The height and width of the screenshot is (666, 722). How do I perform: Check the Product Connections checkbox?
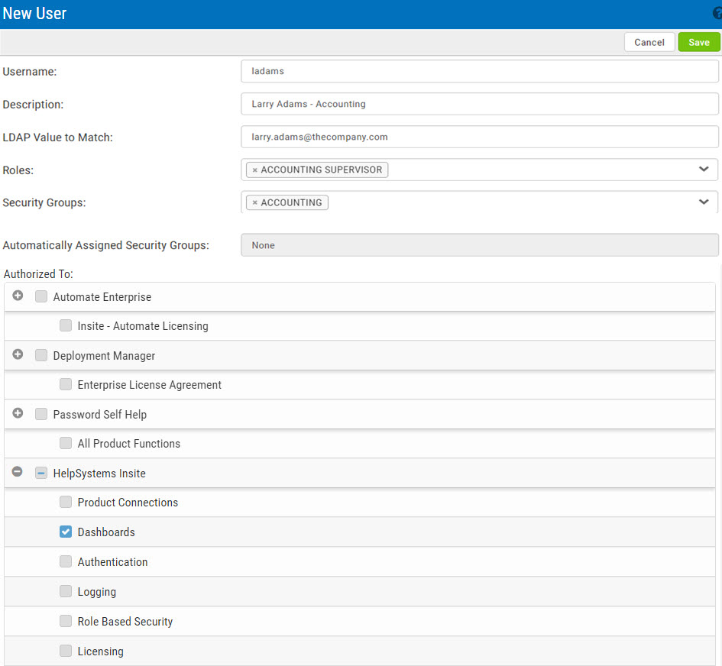66,502
